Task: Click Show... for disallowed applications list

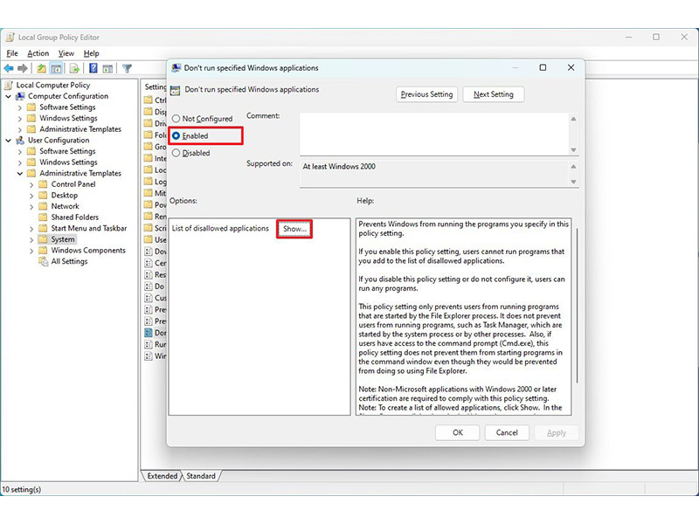Action: point(294,229)
